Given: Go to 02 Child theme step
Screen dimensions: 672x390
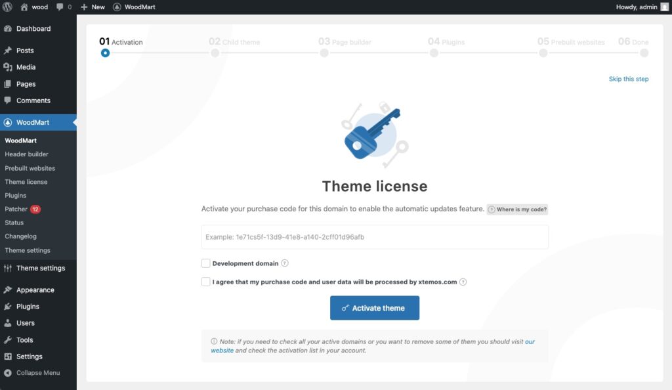Looking at the screenshot, I should click(234, 41).
